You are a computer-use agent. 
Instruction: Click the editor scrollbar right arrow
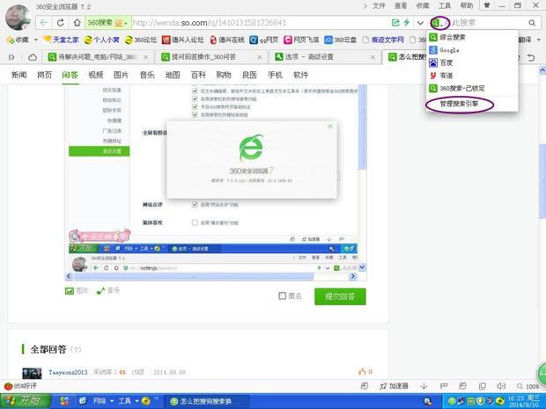(353, 276)
